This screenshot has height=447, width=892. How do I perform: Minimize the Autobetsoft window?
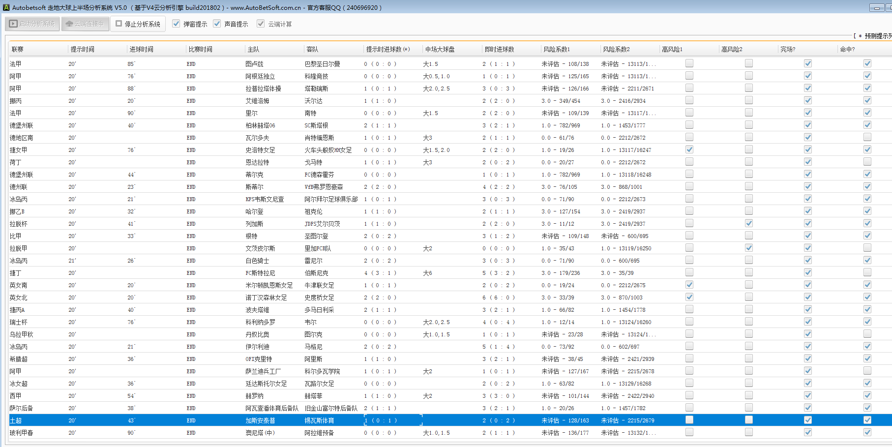(877, 7)
